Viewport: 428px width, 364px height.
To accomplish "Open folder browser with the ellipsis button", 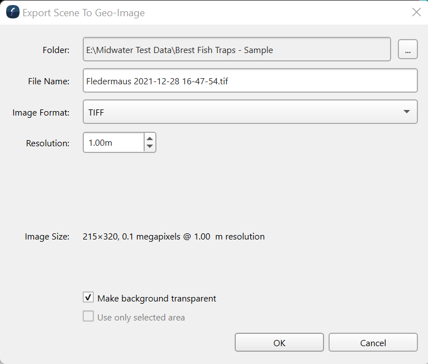I will pos(408,50).
